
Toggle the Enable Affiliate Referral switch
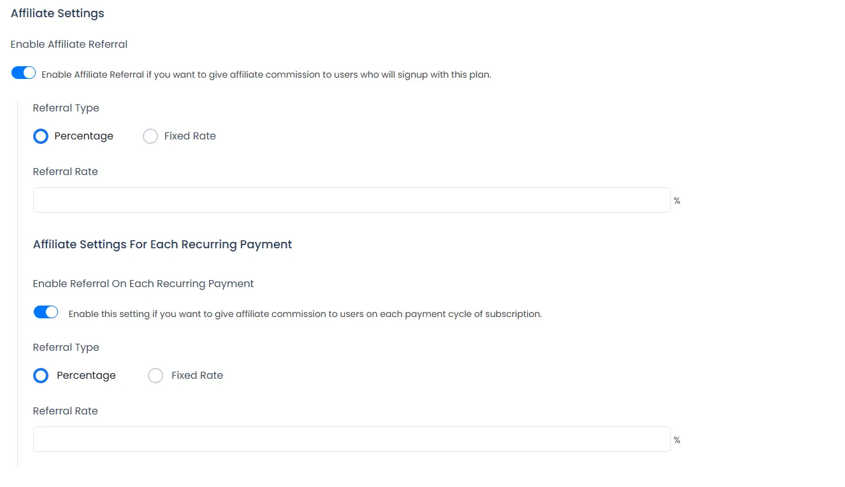coord(24,73)
